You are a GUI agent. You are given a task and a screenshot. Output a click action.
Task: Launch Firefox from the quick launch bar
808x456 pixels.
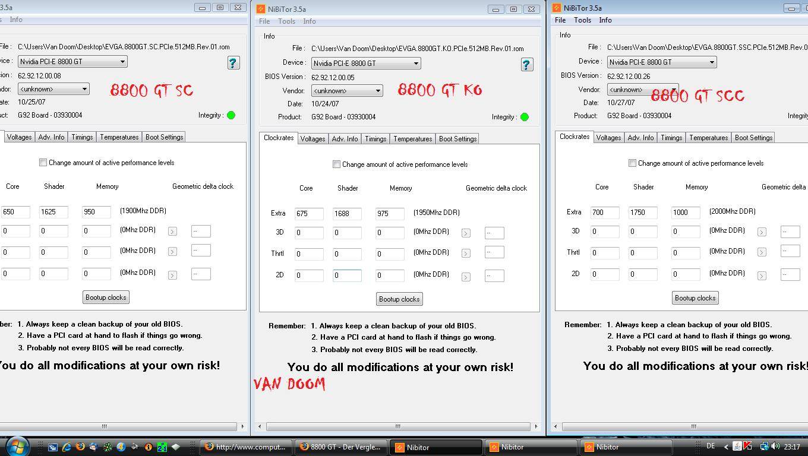pos(80,447)
